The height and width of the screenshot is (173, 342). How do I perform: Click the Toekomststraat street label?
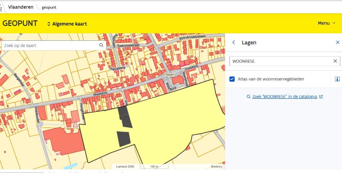(128, 46)
